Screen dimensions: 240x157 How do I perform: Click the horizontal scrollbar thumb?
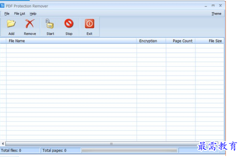112,144
